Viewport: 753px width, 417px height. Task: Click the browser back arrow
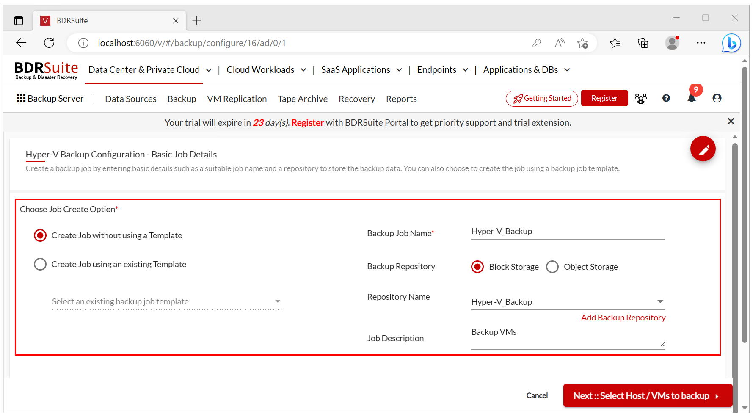[x=21, y=43]
